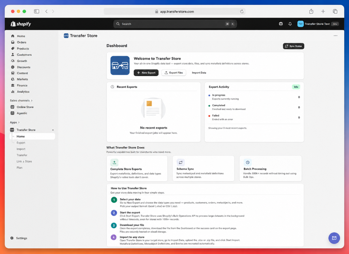The image size is (349, 254).
Task: Open the floating mail chat button
Action: [334, 238]
